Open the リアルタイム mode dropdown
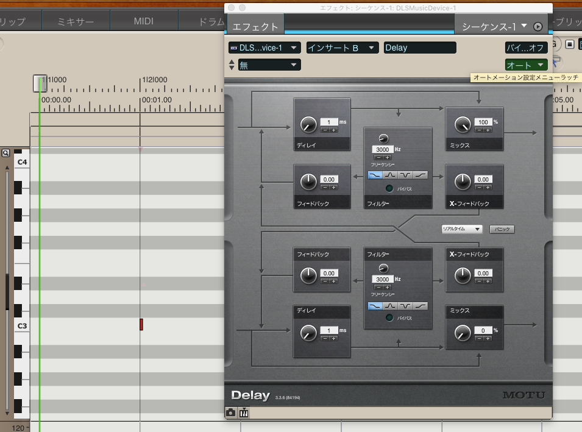582x432 pixels. 462,229
